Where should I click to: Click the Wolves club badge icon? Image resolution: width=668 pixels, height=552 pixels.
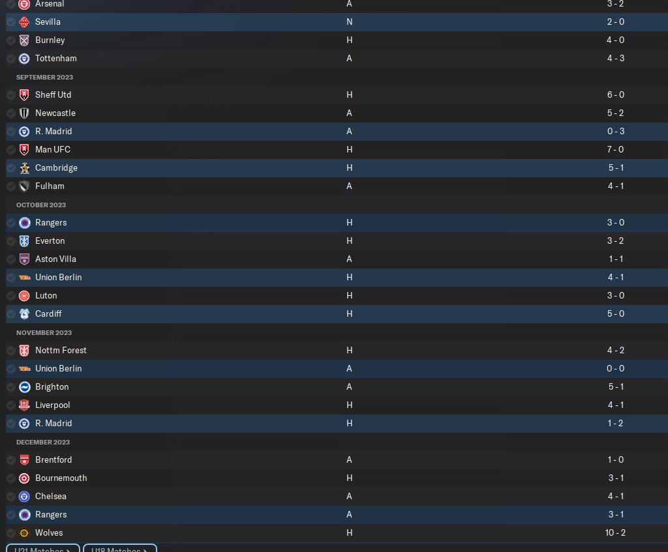tap(24, 533)
